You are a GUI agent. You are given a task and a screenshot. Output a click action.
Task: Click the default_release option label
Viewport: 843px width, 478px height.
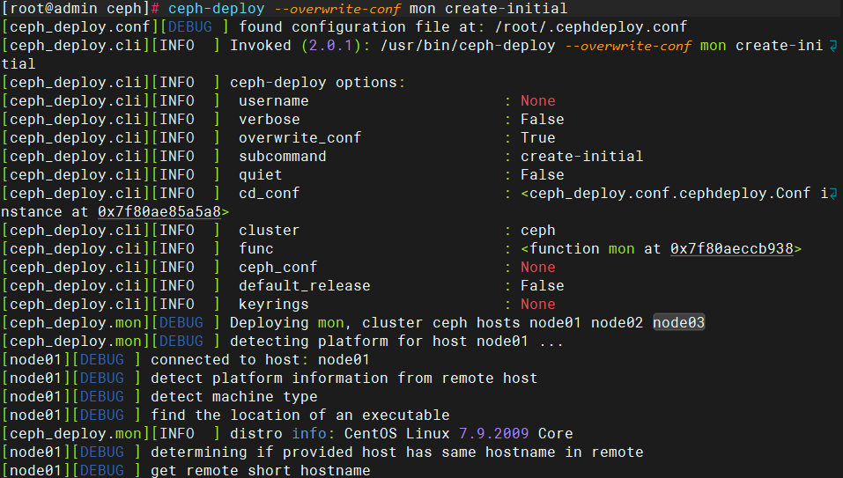[x=304, y=286]
